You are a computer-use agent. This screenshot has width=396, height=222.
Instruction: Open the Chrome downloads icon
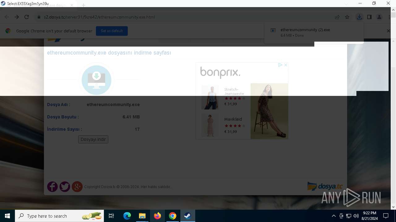(359, 17)
